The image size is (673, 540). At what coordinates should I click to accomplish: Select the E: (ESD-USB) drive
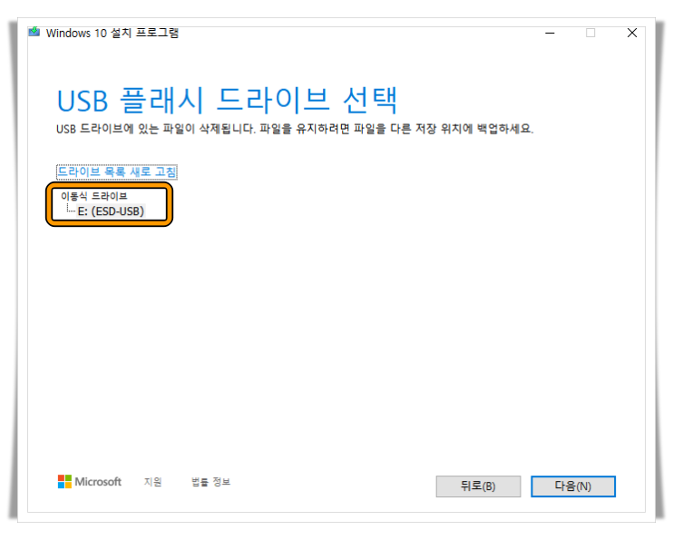(111, 211)
